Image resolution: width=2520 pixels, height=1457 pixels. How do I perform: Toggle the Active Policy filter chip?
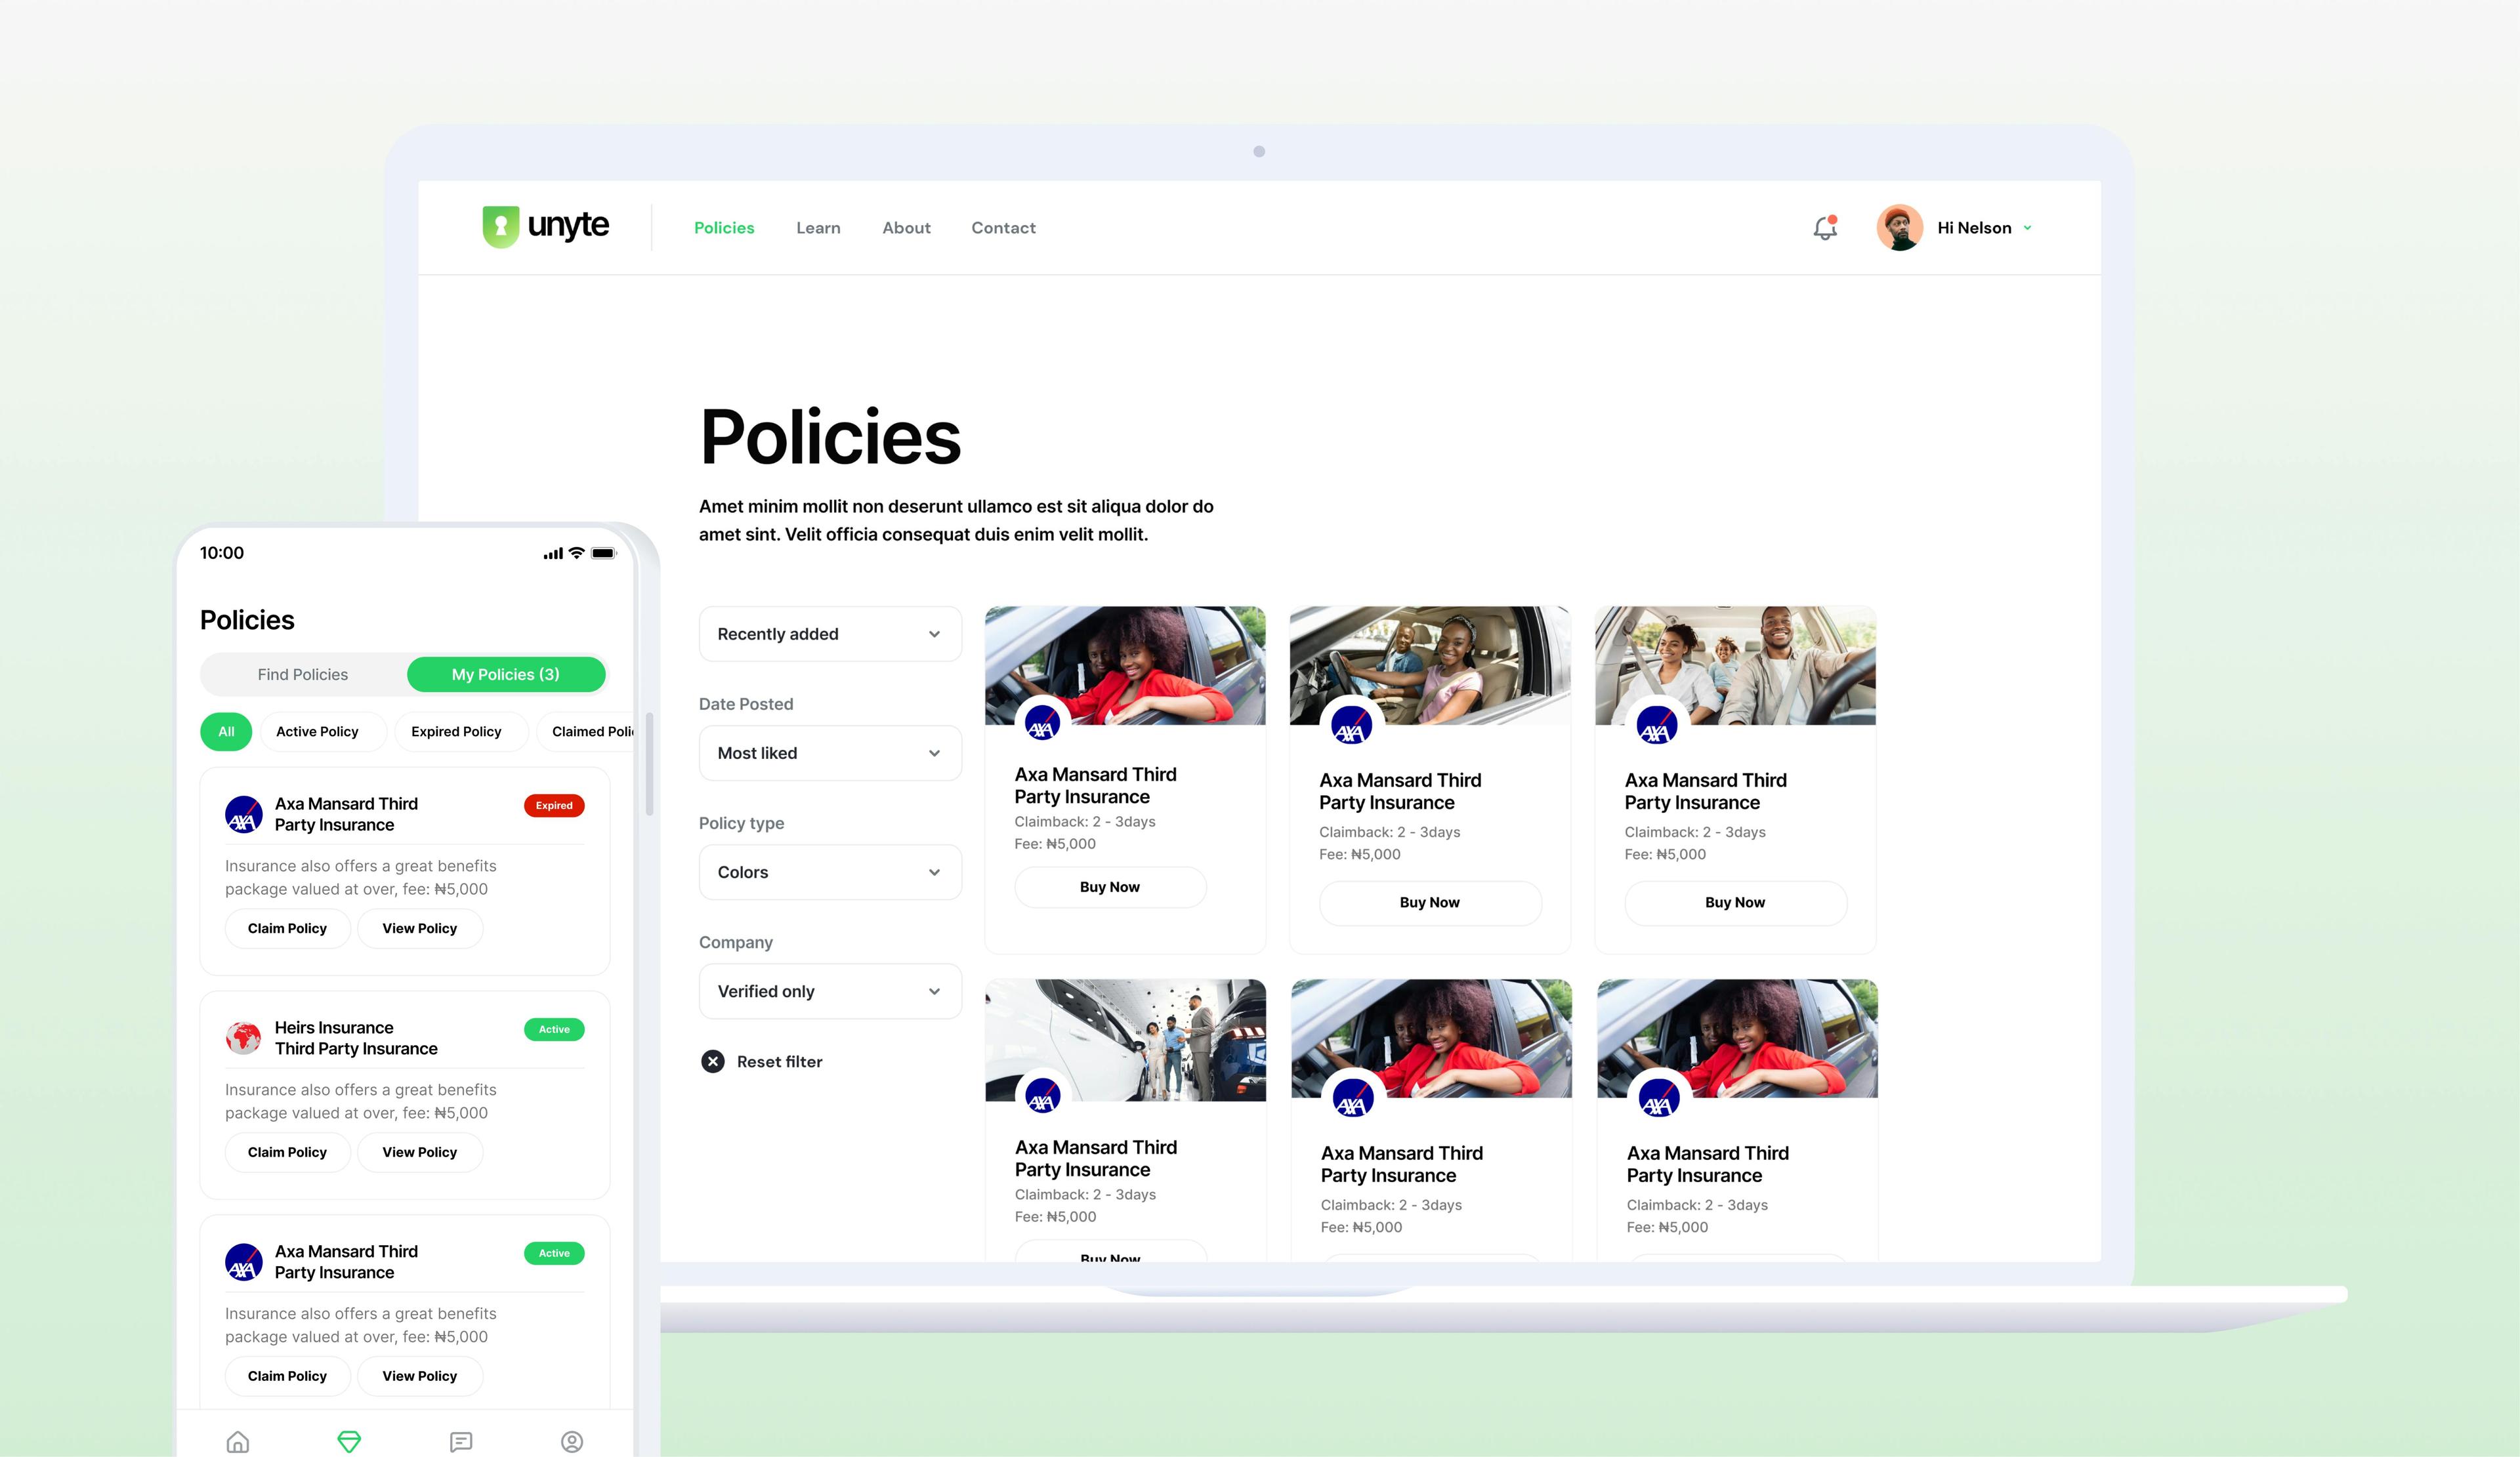pos(318,730)
